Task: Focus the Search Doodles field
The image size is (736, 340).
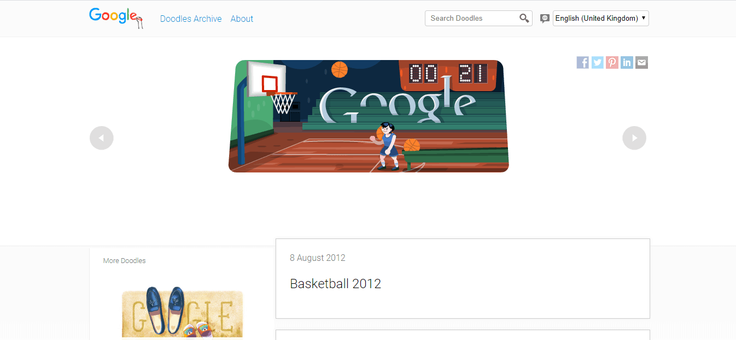Action: [x=472, y=18]
